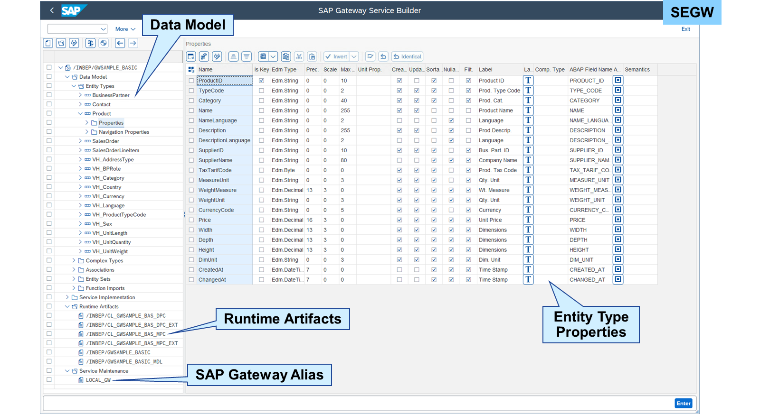Collapse the Data Model node
Image resolution: width=760 pixels, height=414 pixels.
pyautogui.click(x=67, y=77)
